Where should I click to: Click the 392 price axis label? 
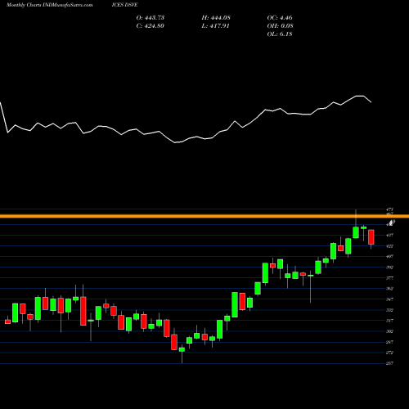(389, 267)
